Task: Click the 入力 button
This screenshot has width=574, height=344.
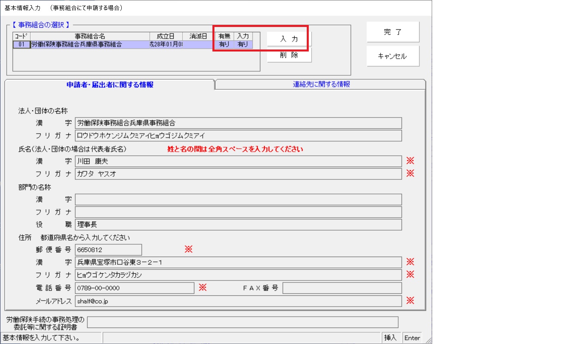Action: click(x=289, y=39)
